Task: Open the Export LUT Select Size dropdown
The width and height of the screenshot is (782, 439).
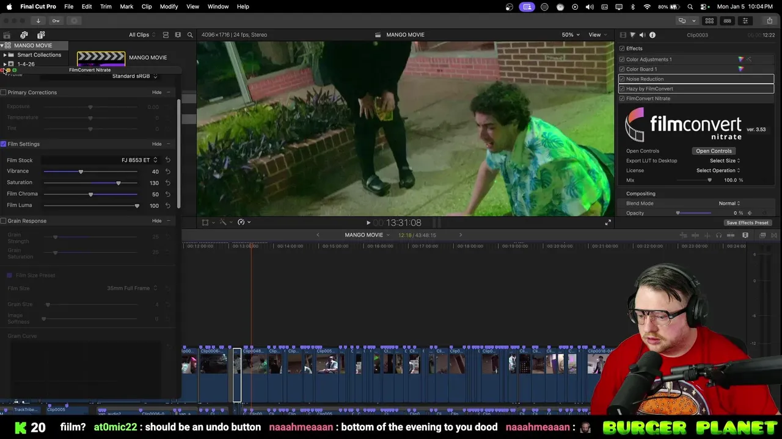Action: (725, 161)
